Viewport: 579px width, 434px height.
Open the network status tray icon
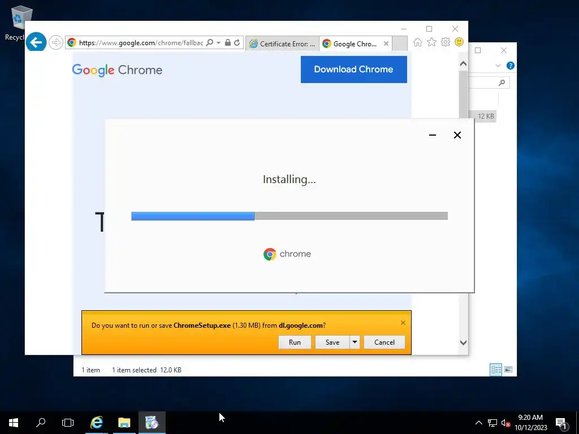tap(492, 423)
